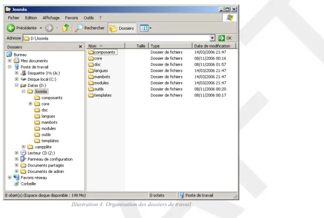Viewport: 324px width, 218px height.
Task: Click the Up one level folder icon
Action: [65, 28]
